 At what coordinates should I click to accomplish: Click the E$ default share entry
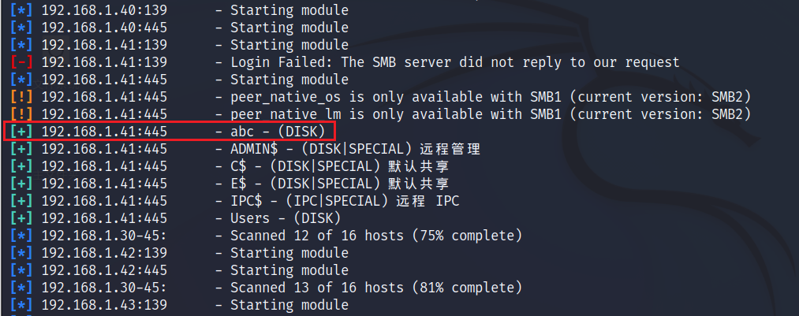[339, 184]
